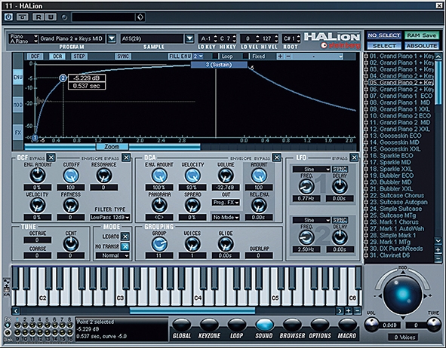Click the SELECT button

point(384,46)
